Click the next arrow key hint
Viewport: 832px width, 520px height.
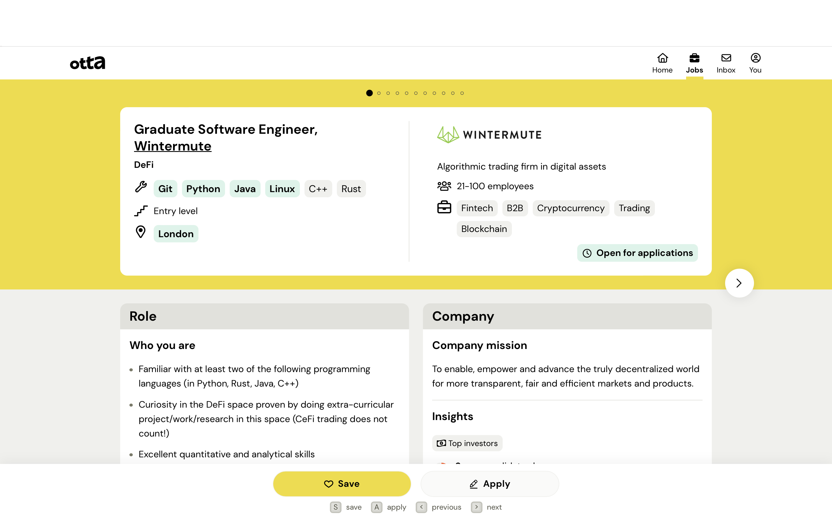click(x=476, y=507)
